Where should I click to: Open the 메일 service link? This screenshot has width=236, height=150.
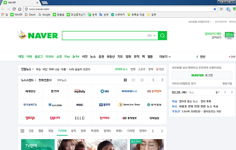point(21,57)
